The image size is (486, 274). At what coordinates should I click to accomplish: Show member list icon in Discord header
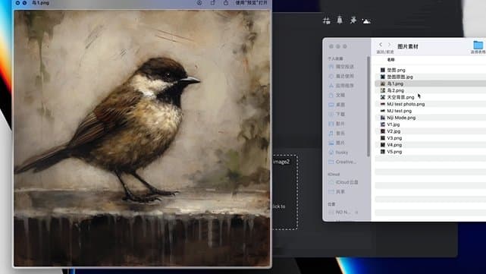366,20
